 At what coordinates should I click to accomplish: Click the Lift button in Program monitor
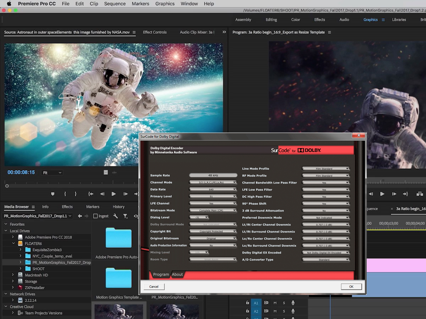420,194
